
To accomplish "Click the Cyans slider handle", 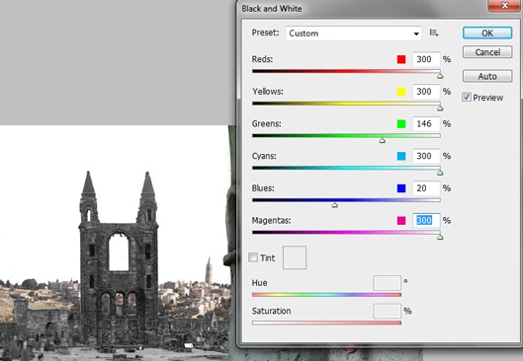I will (440, 173).
